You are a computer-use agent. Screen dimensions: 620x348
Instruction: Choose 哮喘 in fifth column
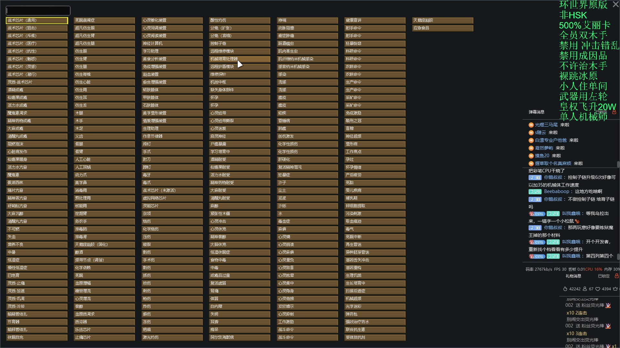[307, 20]
